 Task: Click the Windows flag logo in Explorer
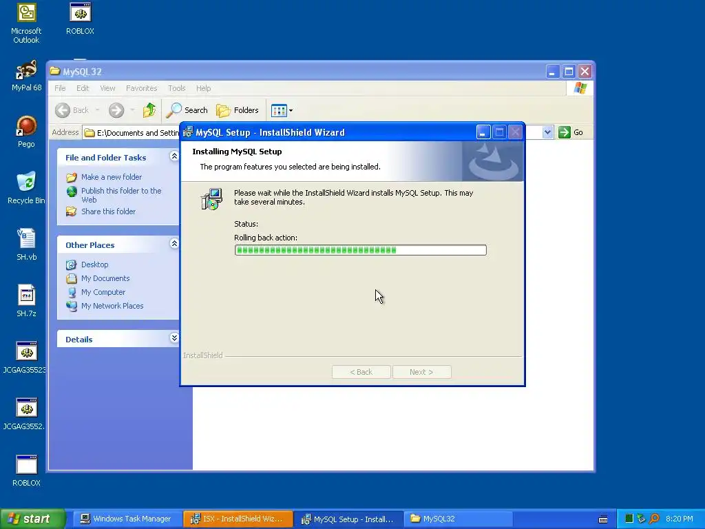click(580, 88)
